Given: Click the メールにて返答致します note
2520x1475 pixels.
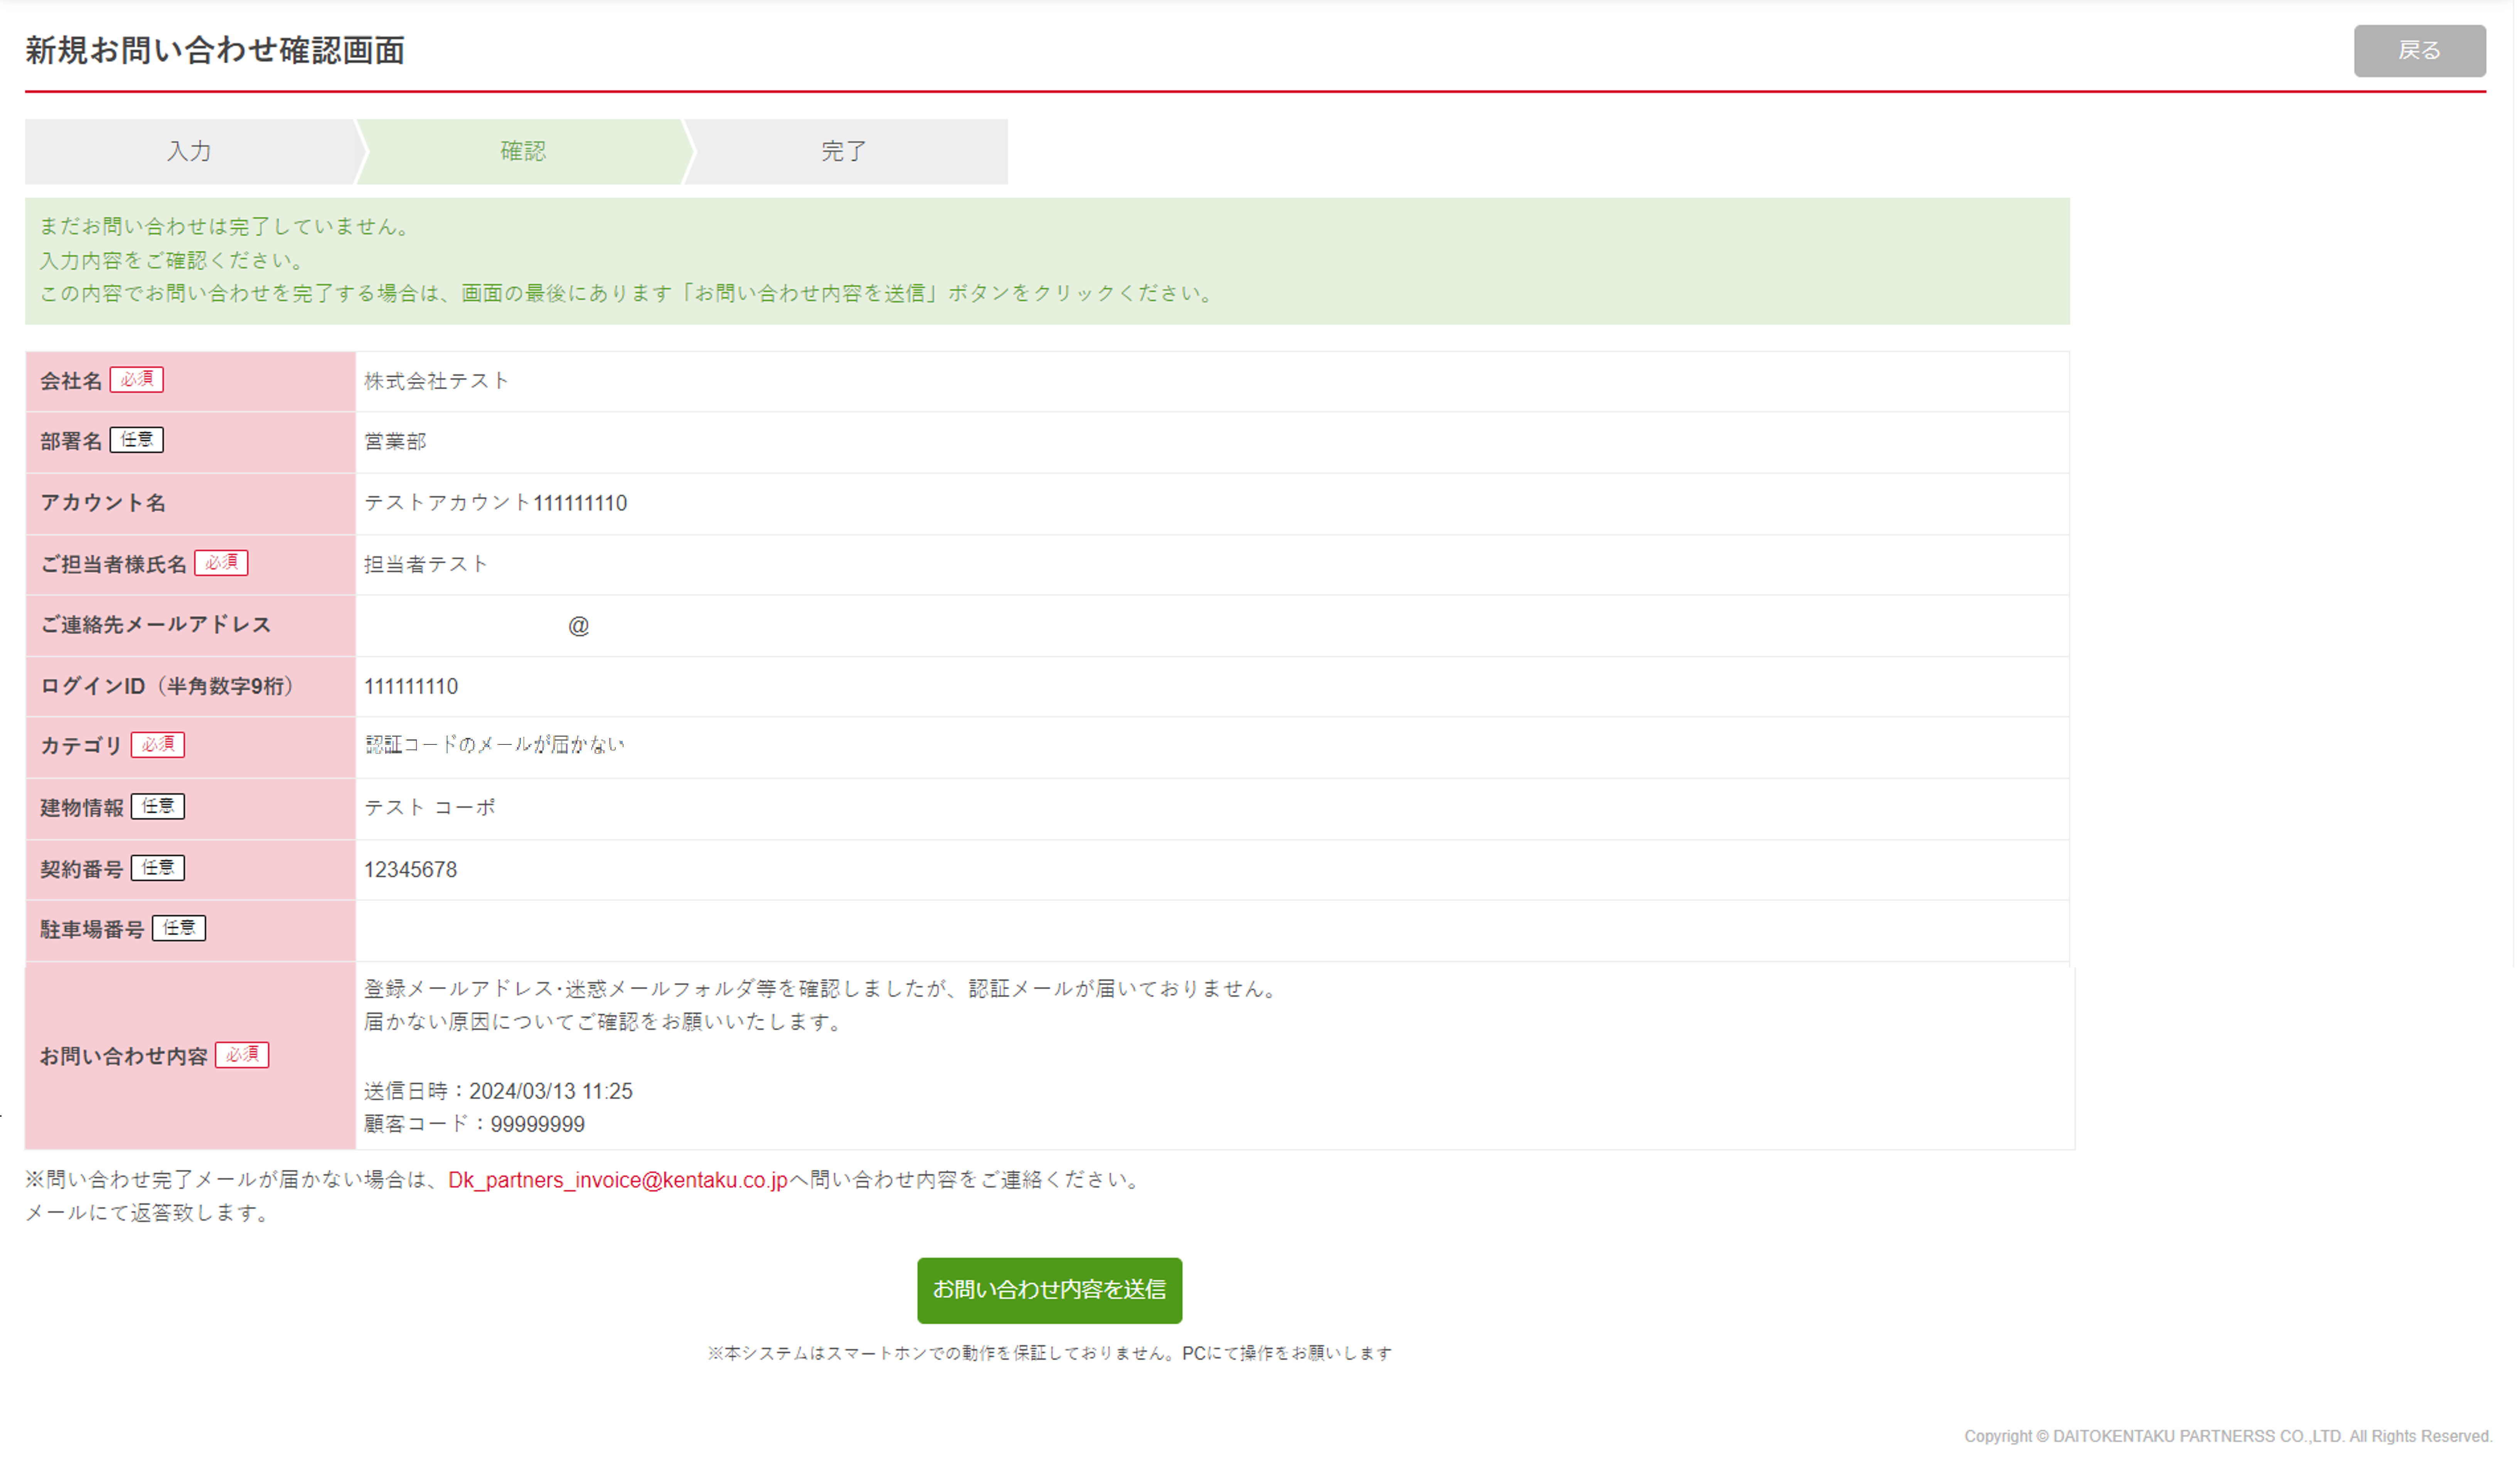Looking at the screenshot, I should coord(148,1214).
